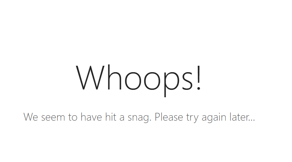Click the exclamation mark after Whoops
The image size is (292, 162).
(x=199, y=78)
